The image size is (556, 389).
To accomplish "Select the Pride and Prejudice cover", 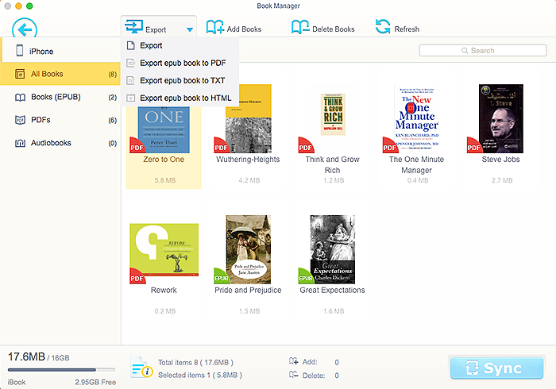I will [x=248, y=249].
